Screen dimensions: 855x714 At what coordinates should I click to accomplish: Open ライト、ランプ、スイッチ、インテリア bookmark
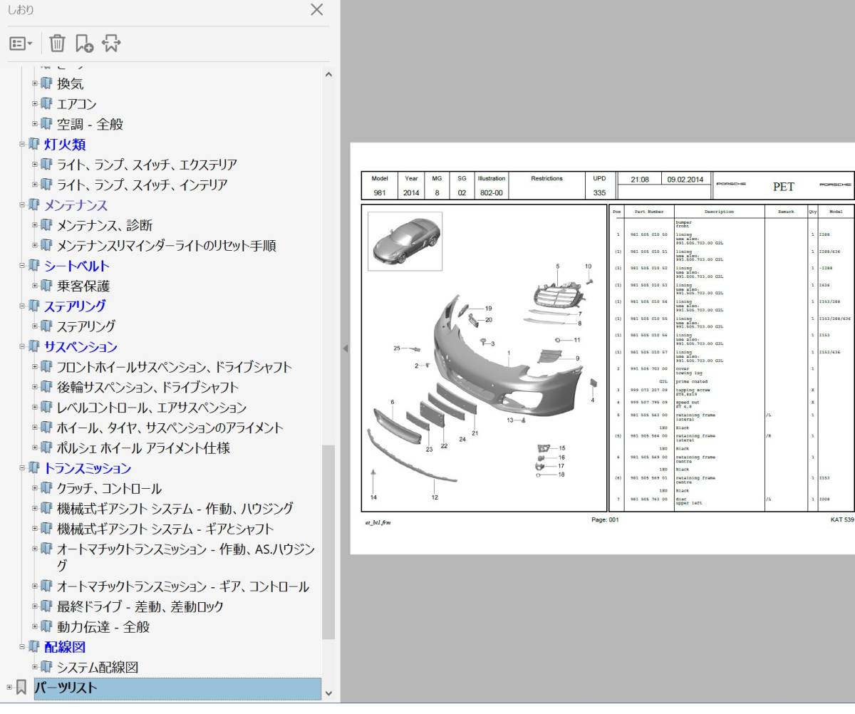(142, 185)
